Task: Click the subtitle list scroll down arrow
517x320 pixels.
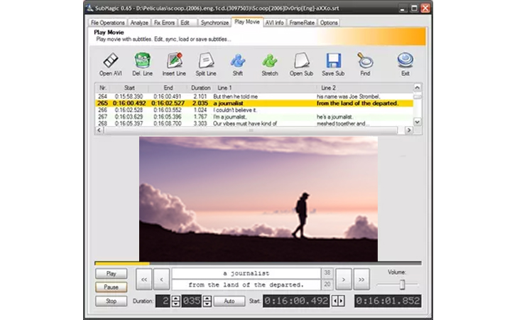Action: [x=417, y=122]
